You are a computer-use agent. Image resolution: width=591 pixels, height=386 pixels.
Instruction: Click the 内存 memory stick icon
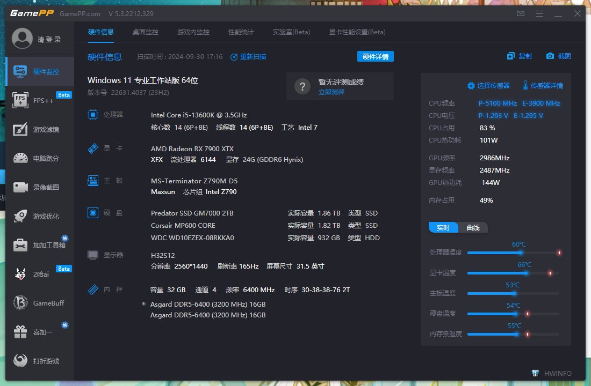[93, 289]
